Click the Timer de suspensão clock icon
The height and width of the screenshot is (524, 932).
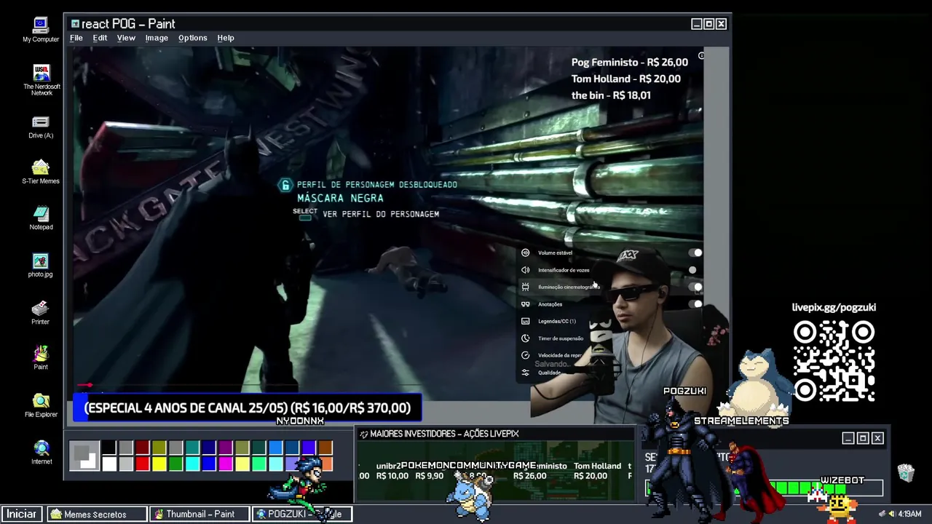click(x=525, y=338)
